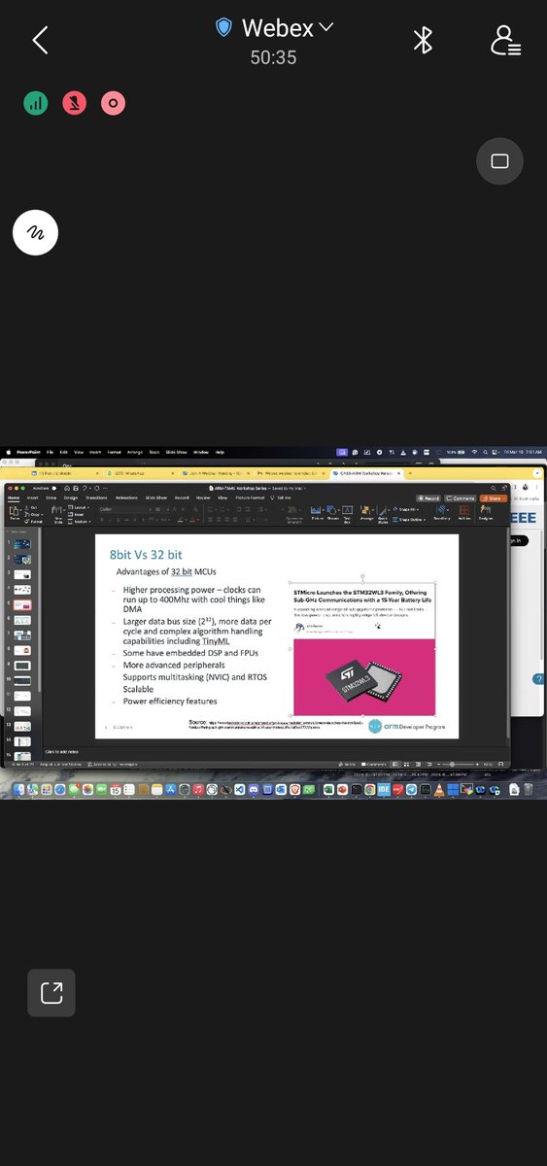
Task: Select the STM32WL3 chip picture on the slide
Action: point(363,677)
